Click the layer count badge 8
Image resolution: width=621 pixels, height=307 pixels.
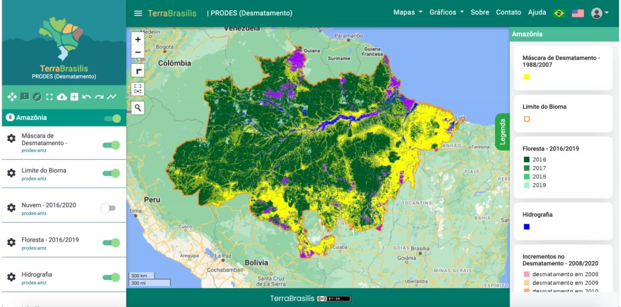[10, 118]
